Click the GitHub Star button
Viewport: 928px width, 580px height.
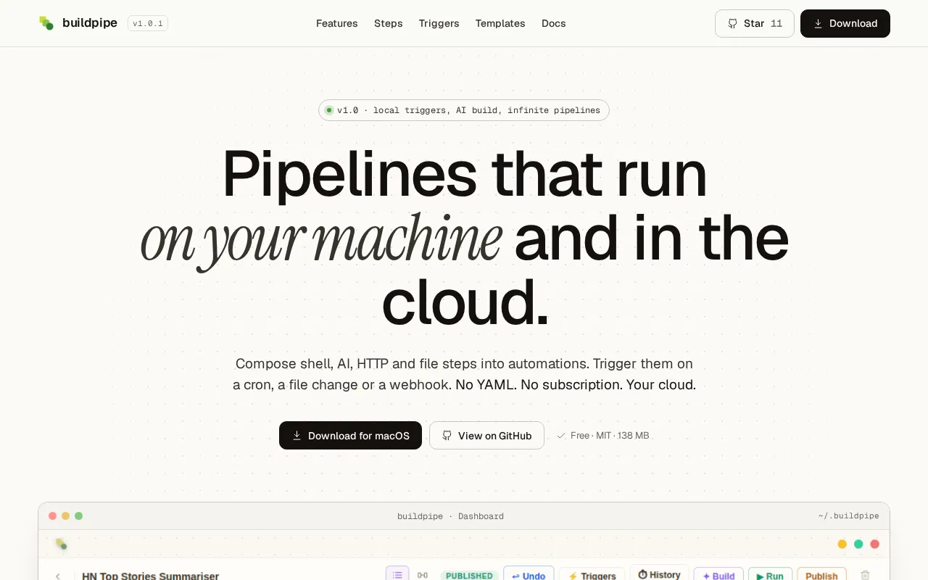[x=755, y=23]
